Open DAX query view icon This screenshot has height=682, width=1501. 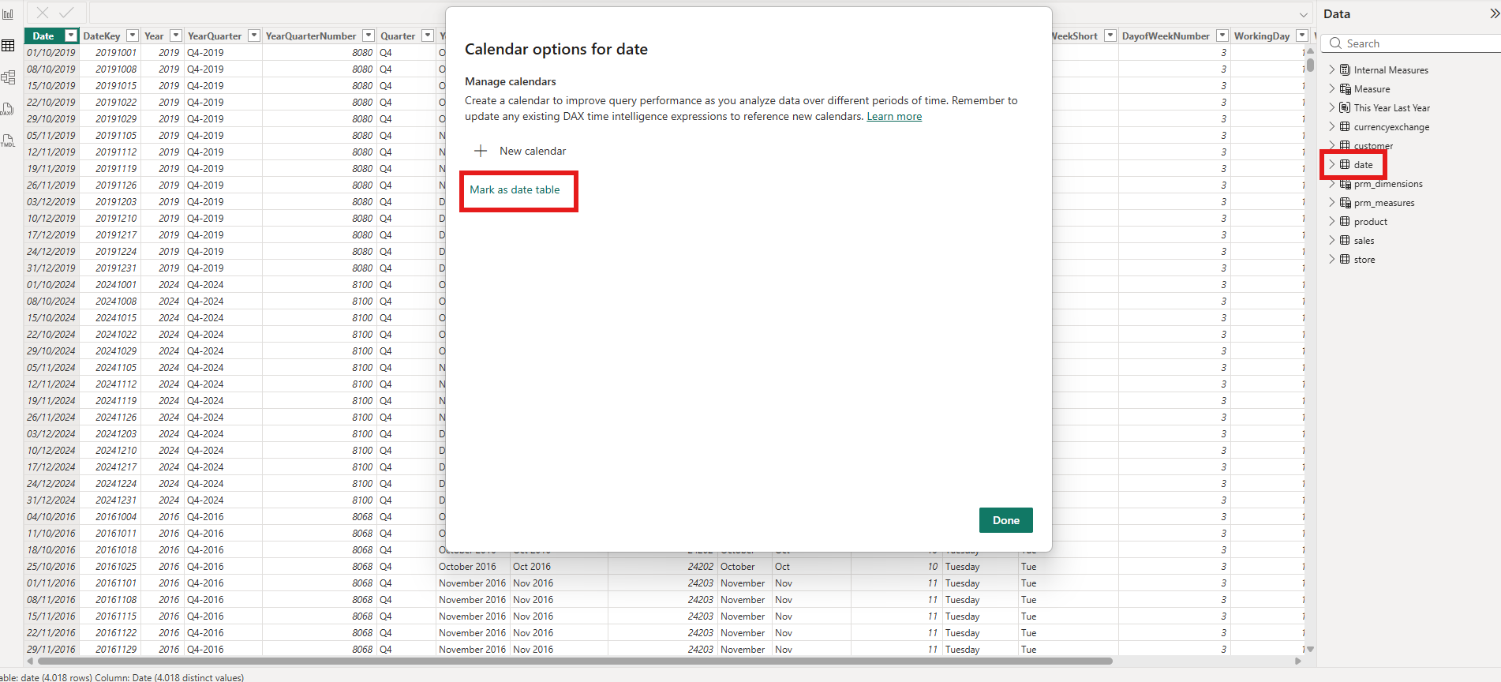click(x=8, y=109)
